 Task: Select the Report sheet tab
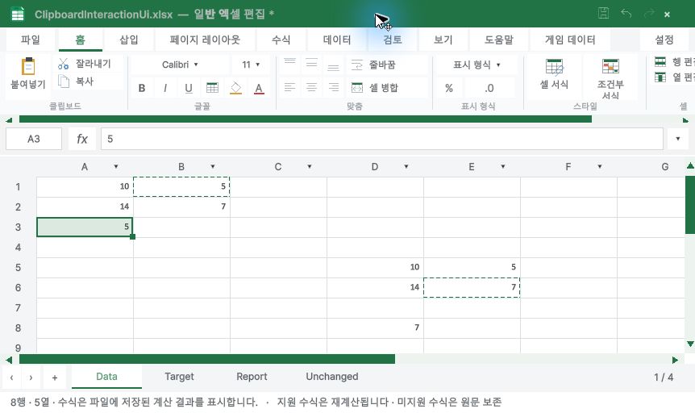[x=252, y=377]
